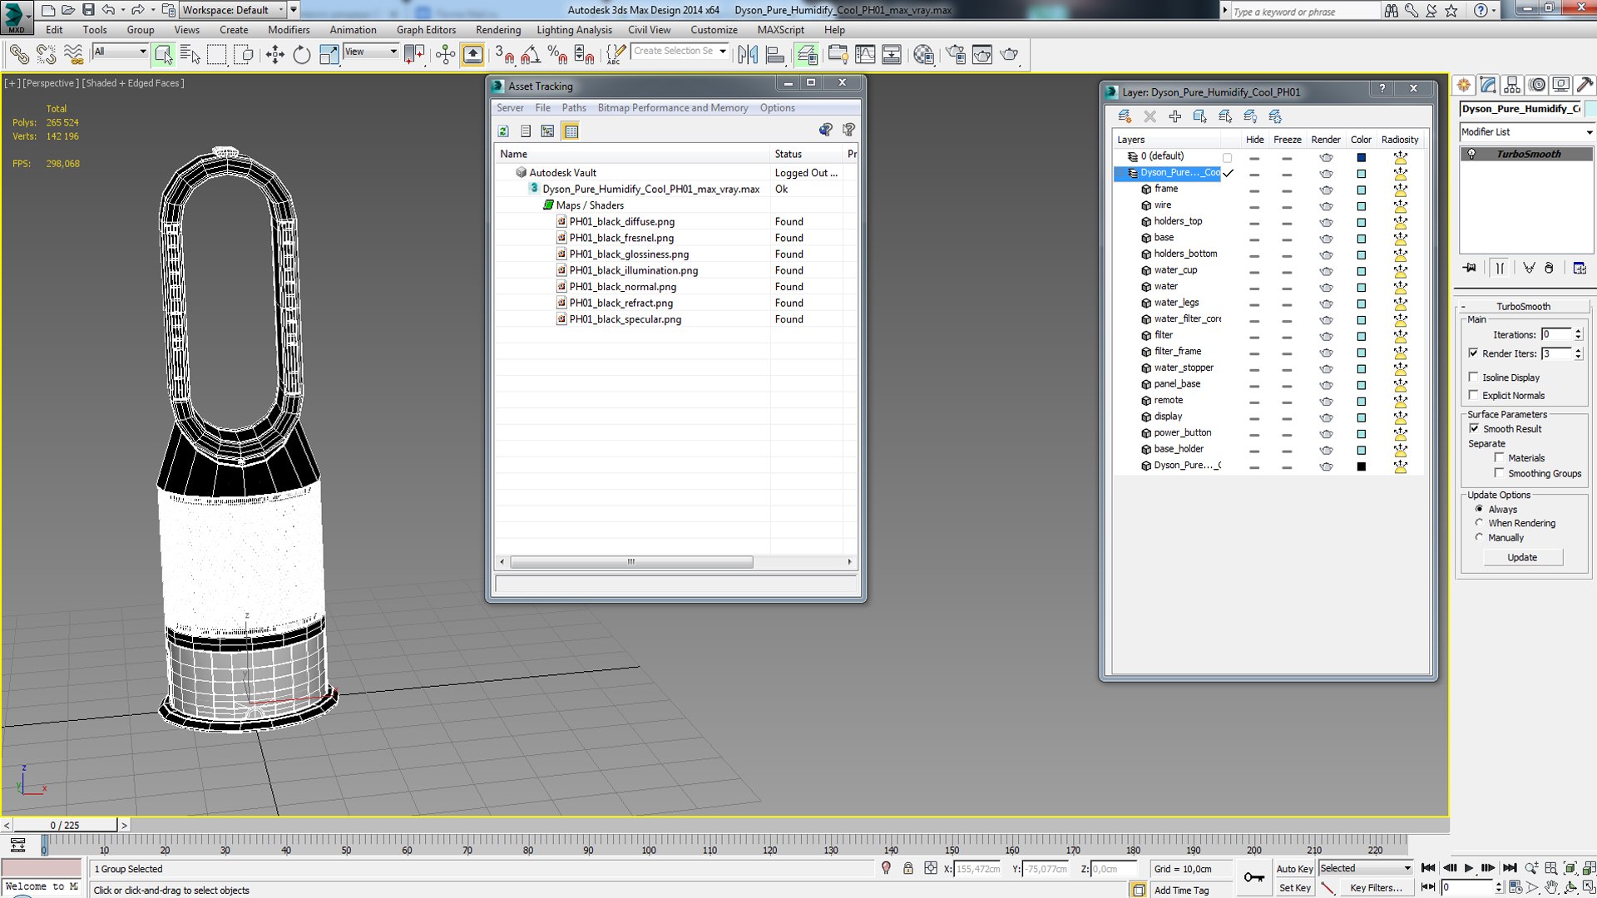Open the Select by Name dialog
The image size is (1597, 898).
(x=190, y=55)
